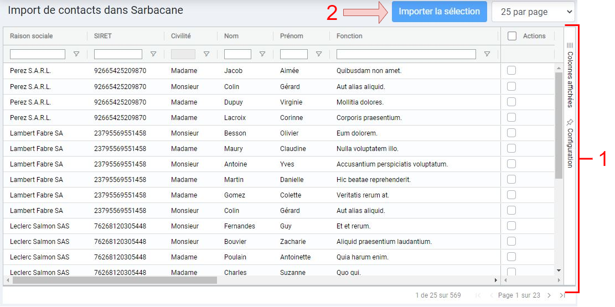Open the Configuration side tab
Screen dimensions: 615x307
[570, 143]
